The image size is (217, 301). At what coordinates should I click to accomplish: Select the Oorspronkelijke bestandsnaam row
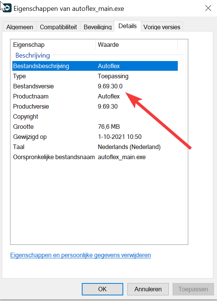tap(95, 157)
